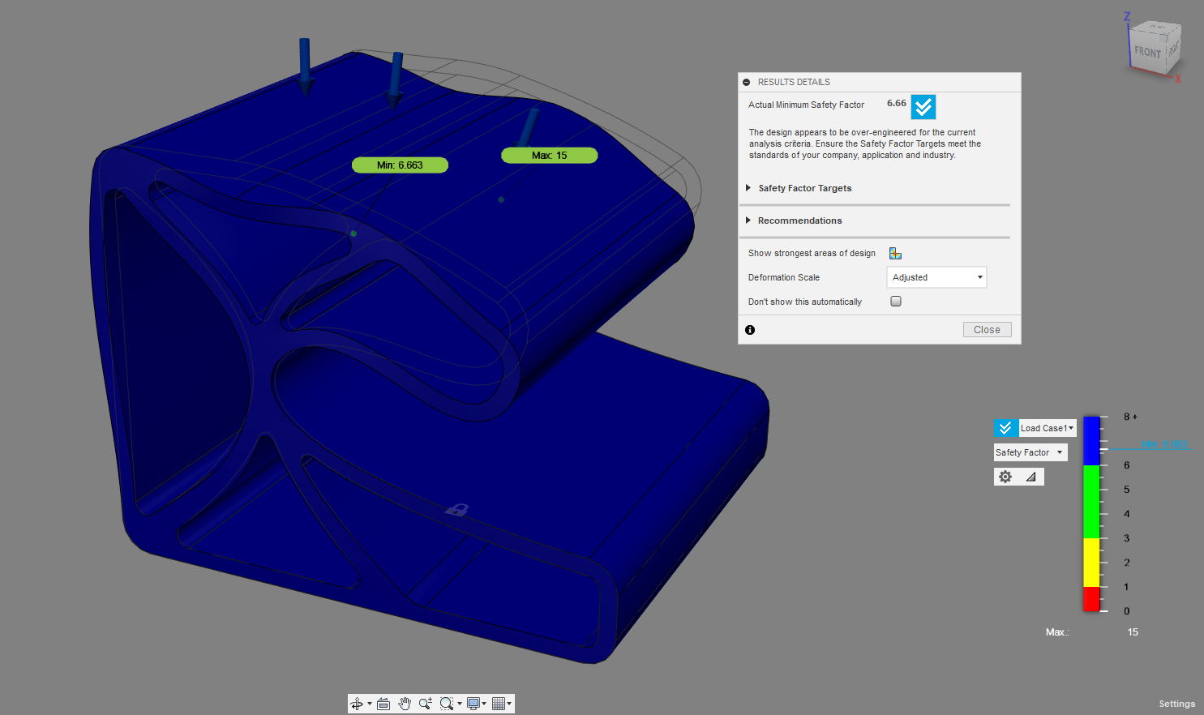The width and height of the screenshot is (1204, 715).
Task: Expand Grid and Snaps dropdown arrow
Action: tap(510, 704)
